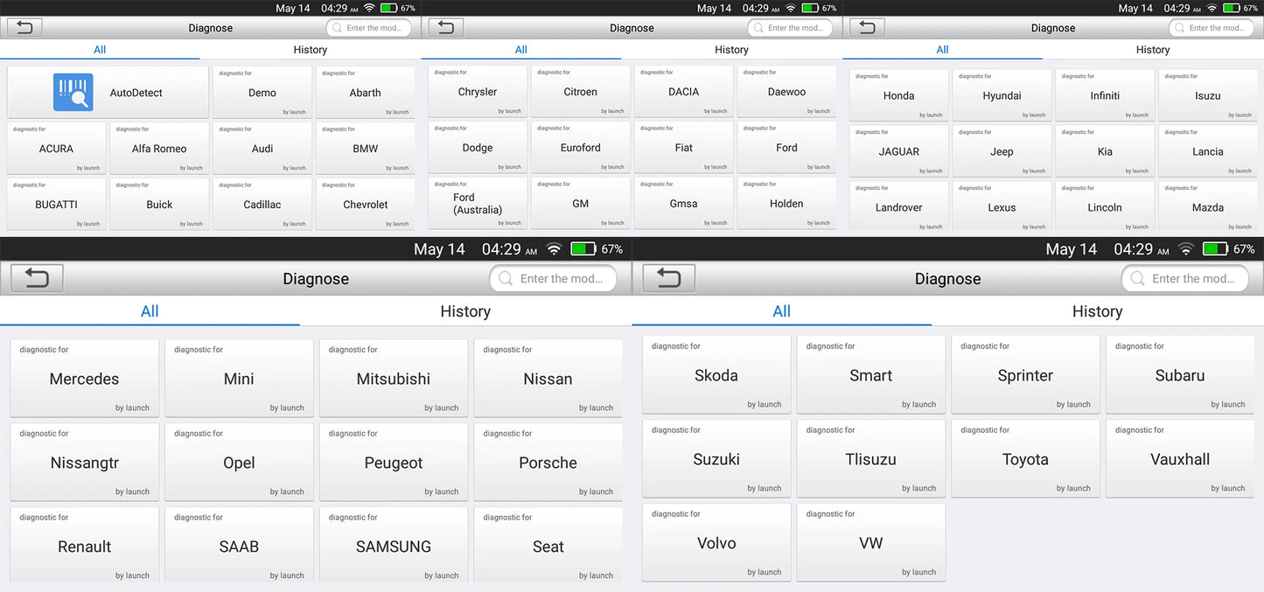This screenshot has height=592, width=1264.
Task: Open AutoDetect VIN scanner tile
Action: pos(108,92)
